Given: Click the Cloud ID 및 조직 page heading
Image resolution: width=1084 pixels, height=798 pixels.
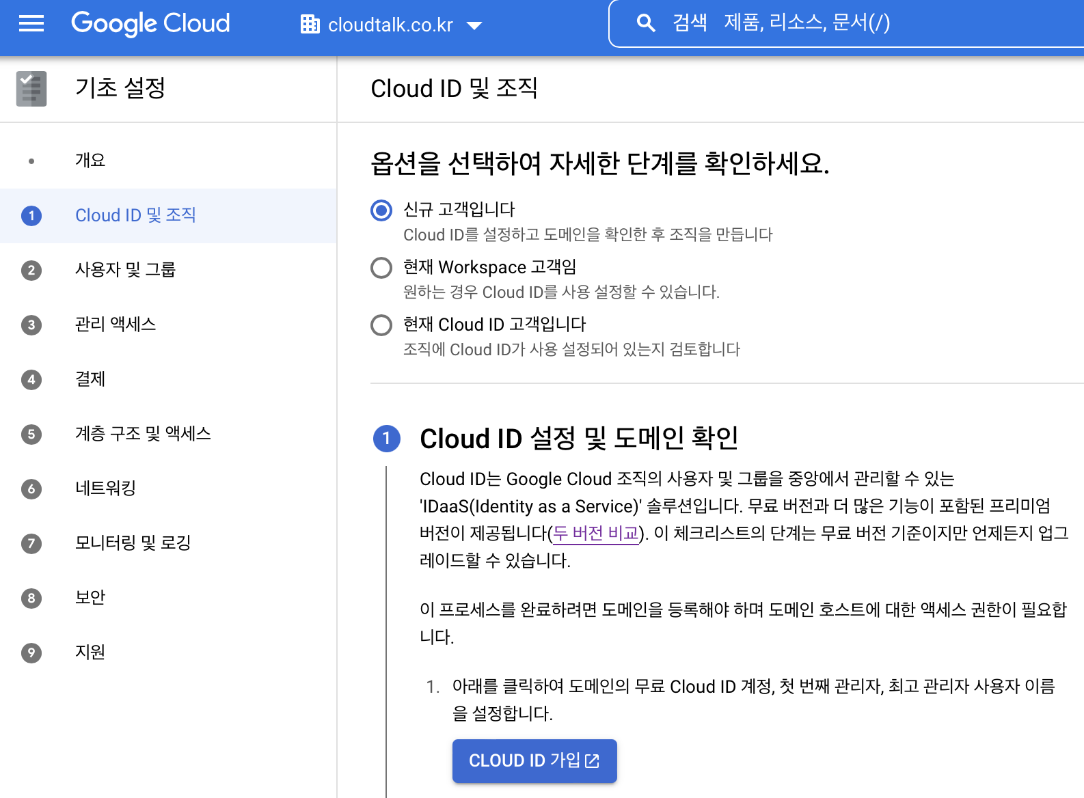Looking at the screenshot, I should coord(455,88).
